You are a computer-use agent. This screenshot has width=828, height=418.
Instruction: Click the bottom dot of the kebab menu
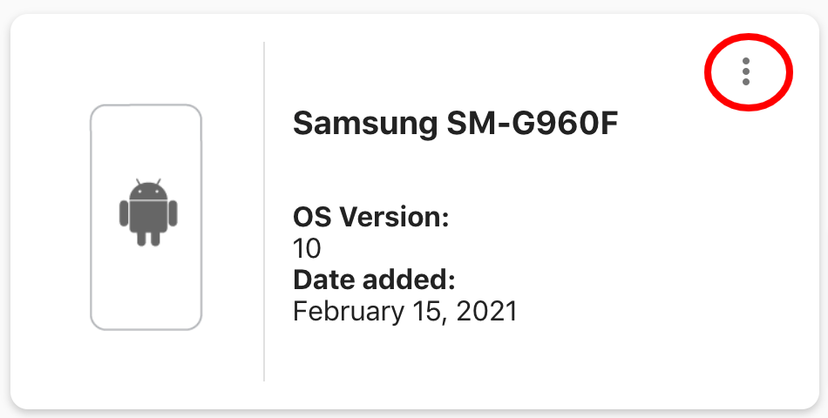746,82
